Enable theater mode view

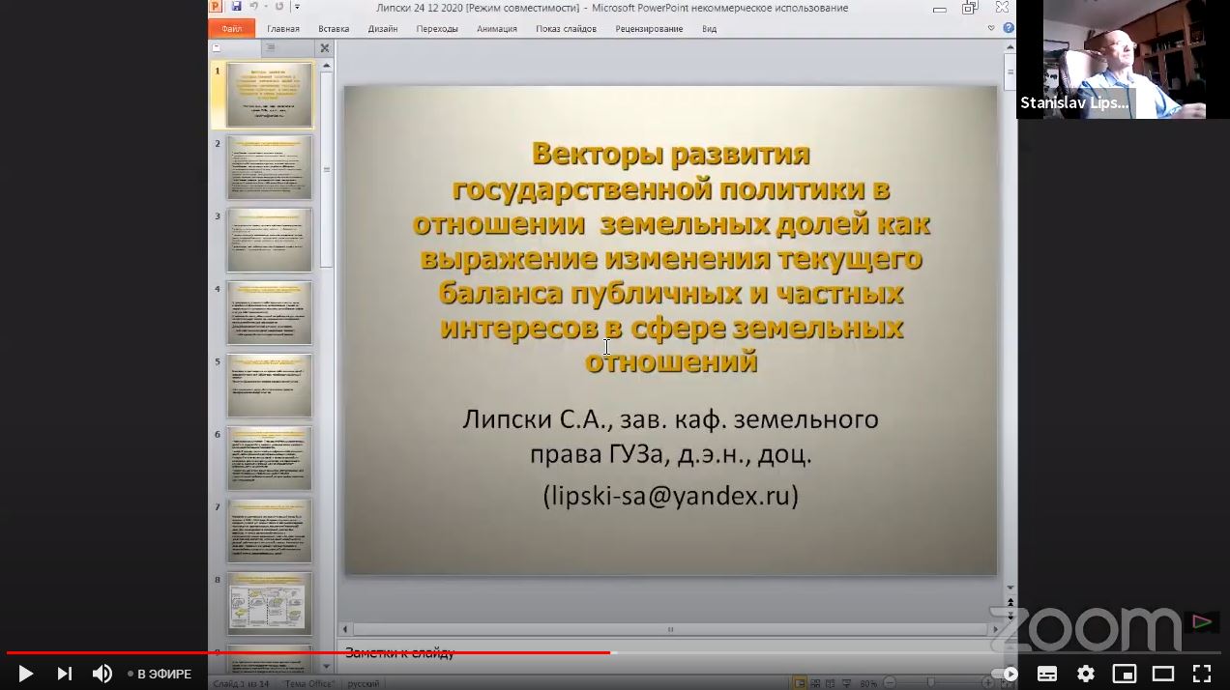click(1162, 674)
